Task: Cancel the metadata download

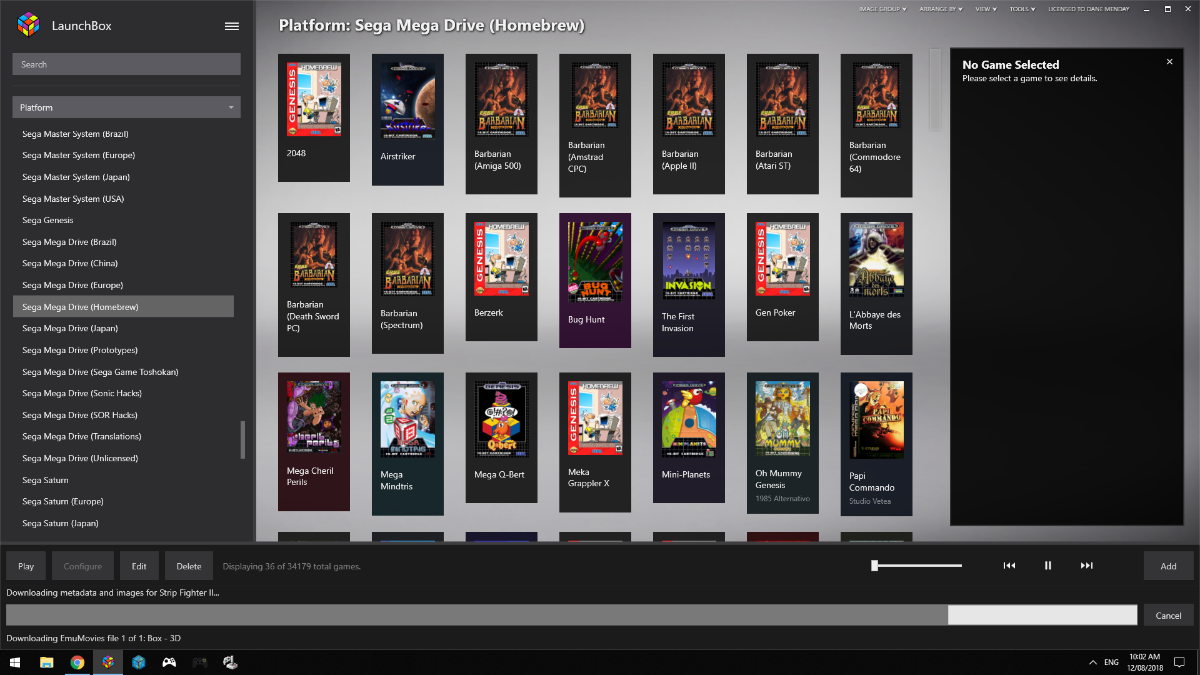Action: (1168, 616)
